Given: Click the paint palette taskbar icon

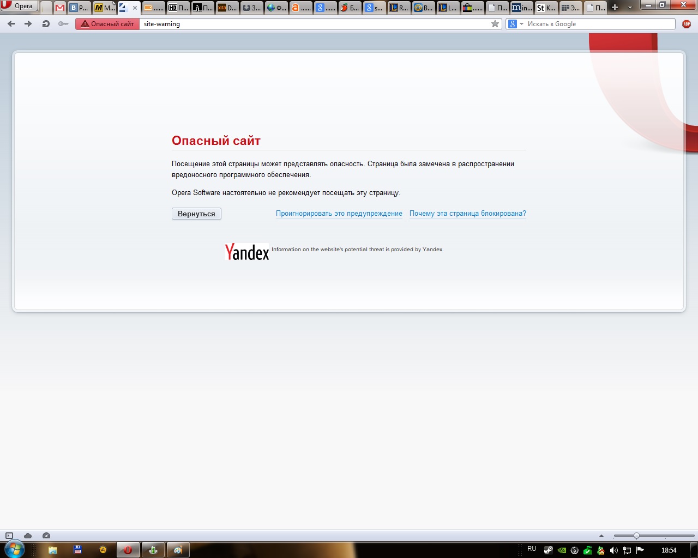Looking at the screenshot, I should click(178, 550).
